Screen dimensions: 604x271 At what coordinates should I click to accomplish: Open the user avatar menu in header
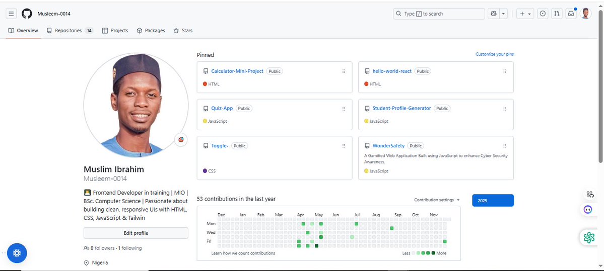(585, 14)
